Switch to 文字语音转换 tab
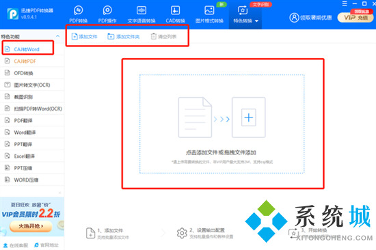Screen dimensions: 376x250 [142, 14]
